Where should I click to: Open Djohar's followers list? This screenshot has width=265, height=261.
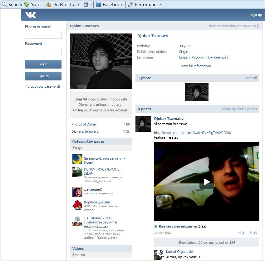pyautogui.click(x=85, y=131)
